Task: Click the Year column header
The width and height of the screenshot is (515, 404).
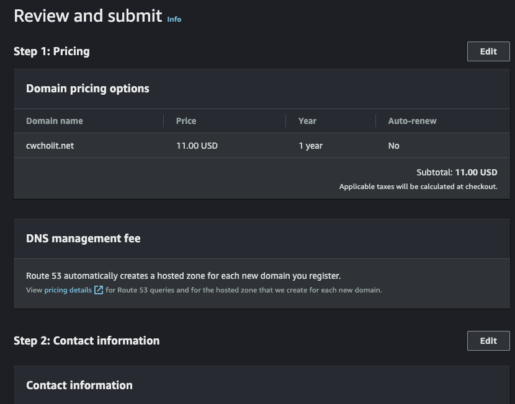Action: tap(307, 121)
